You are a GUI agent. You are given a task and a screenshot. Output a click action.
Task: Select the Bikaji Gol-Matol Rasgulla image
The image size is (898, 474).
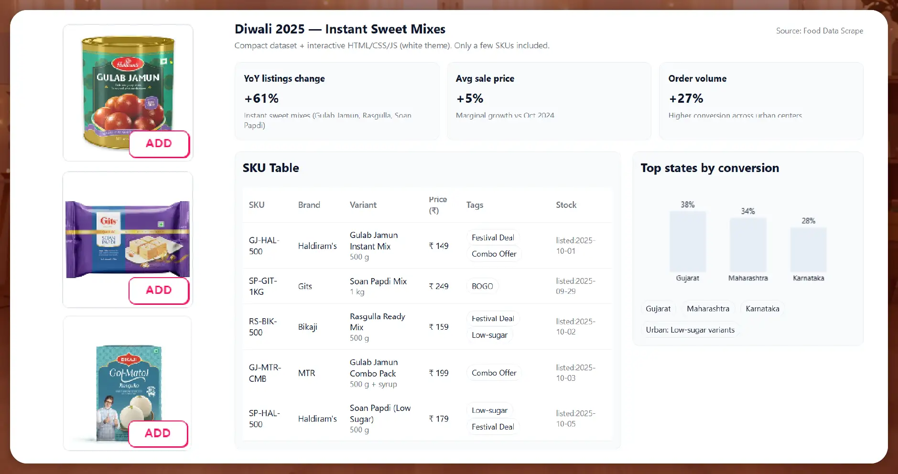127,387
